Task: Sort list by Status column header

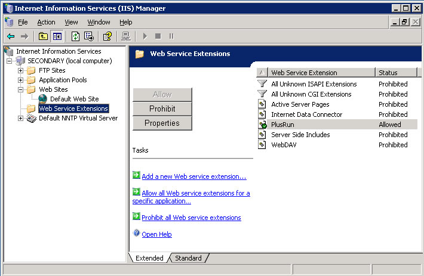Action: (x=395, y=73)
